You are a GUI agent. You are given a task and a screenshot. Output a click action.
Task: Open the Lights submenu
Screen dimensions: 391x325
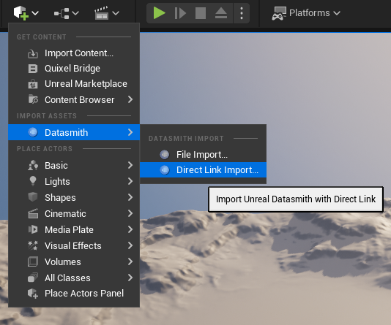click(74, 181)
